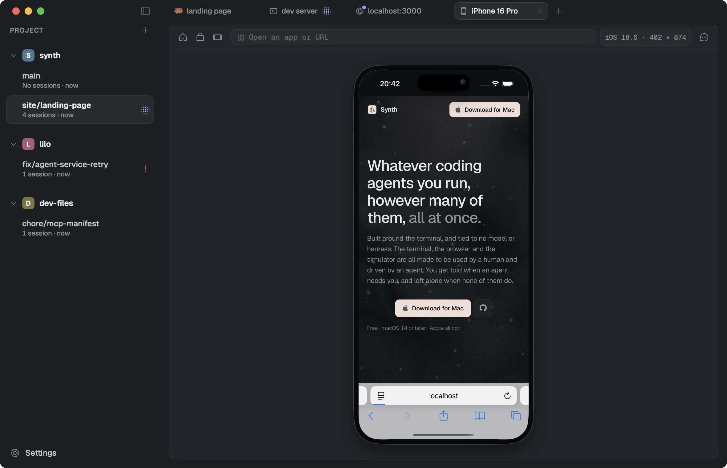
Task: Click the battery icon in phone status bar
Action: pos(508,83)
